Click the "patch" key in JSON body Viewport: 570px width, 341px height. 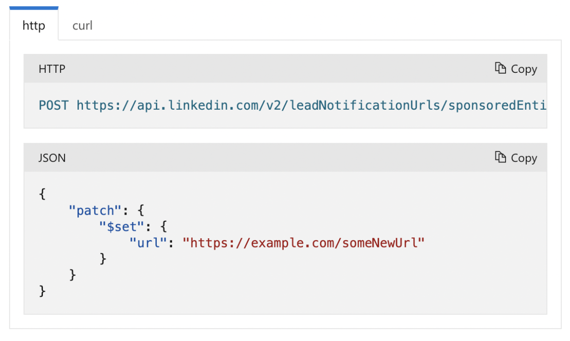[95, 211]
